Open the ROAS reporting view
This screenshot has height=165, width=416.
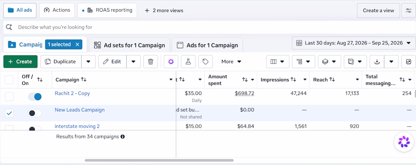point(107,10)
